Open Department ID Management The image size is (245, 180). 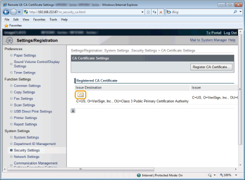pyautogui.click(x=35, y=144)
